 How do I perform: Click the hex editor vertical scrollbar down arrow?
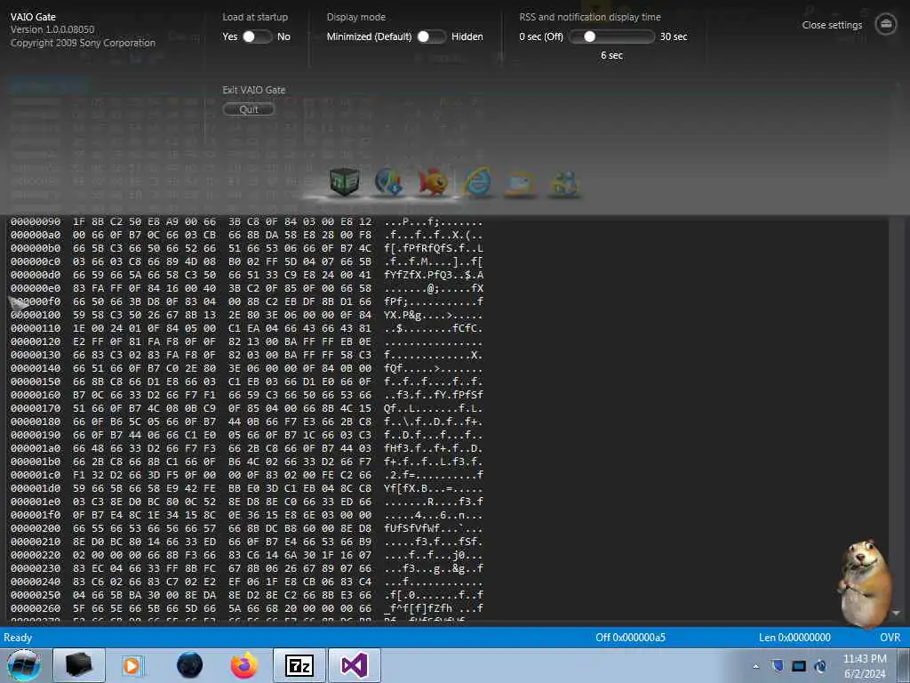click(x=897, y=614)
